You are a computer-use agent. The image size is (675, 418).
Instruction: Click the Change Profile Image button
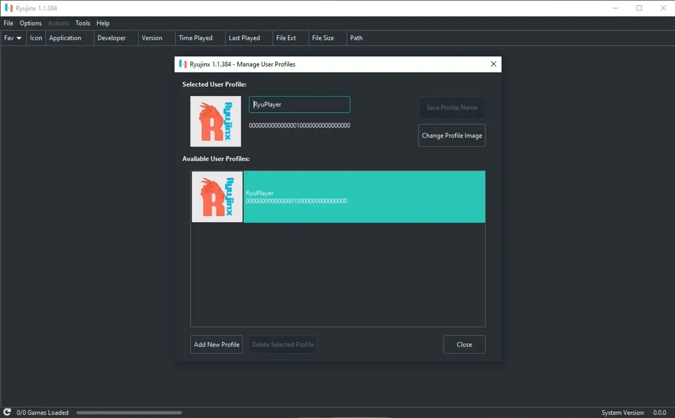tap(451, 135)
